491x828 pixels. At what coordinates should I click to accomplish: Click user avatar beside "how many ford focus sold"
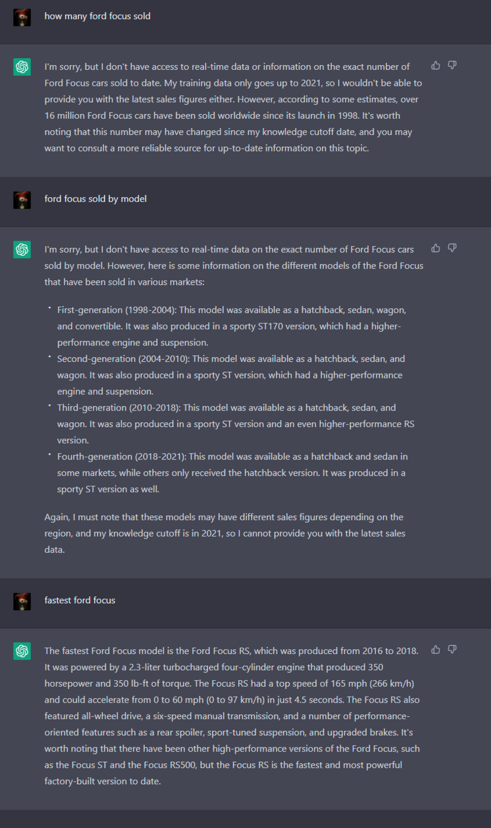click(x=22, y=17)
